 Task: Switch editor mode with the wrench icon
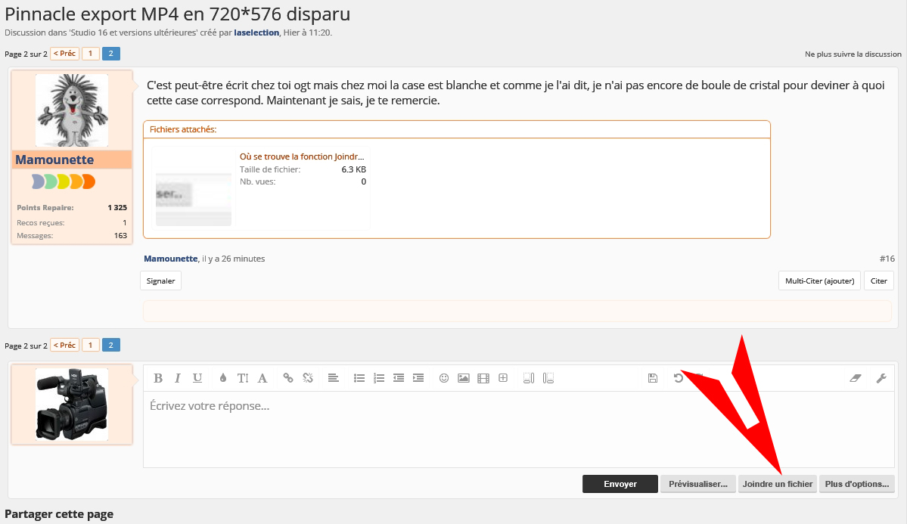click(881, 378)
